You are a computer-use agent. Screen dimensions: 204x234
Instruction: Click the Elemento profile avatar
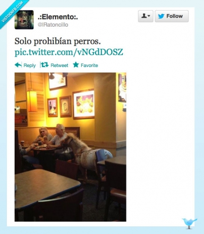click(24, 20)
